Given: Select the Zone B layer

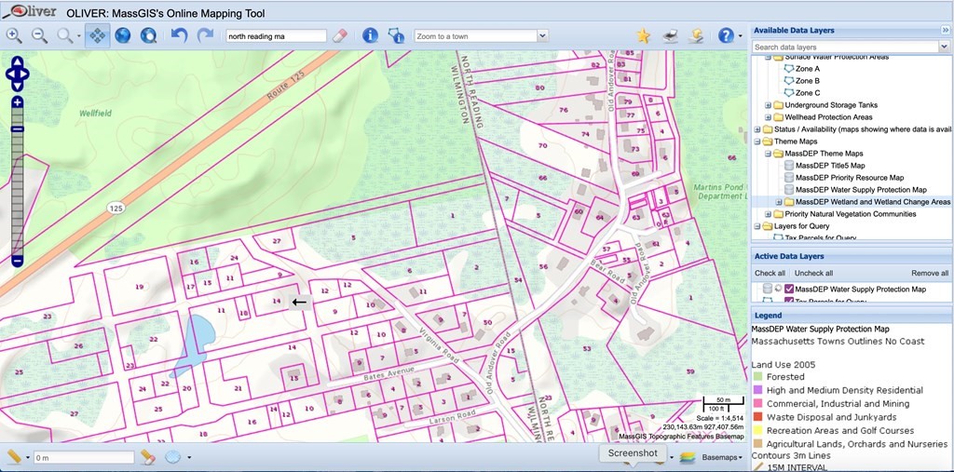Looking at the screenshot, I should coord(808,81).
